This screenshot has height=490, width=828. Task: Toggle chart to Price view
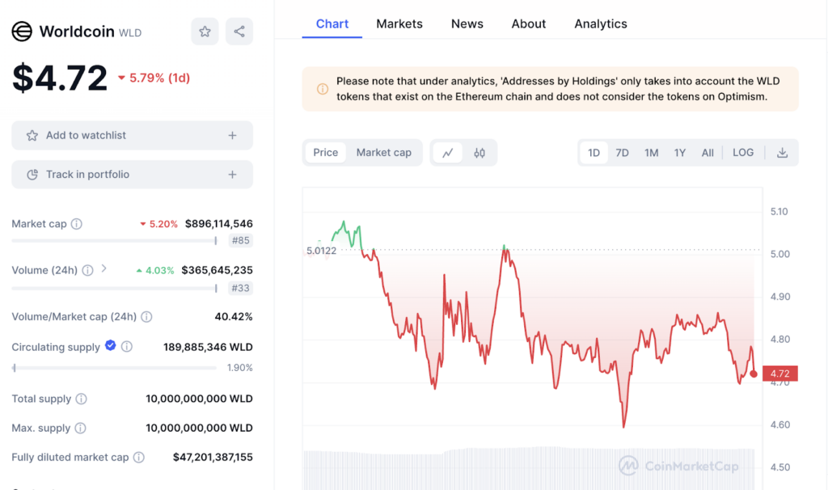coord(326,153)
